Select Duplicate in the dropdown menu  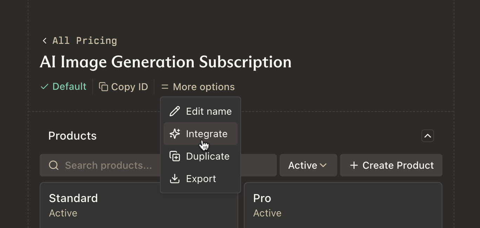pos(208,156)
